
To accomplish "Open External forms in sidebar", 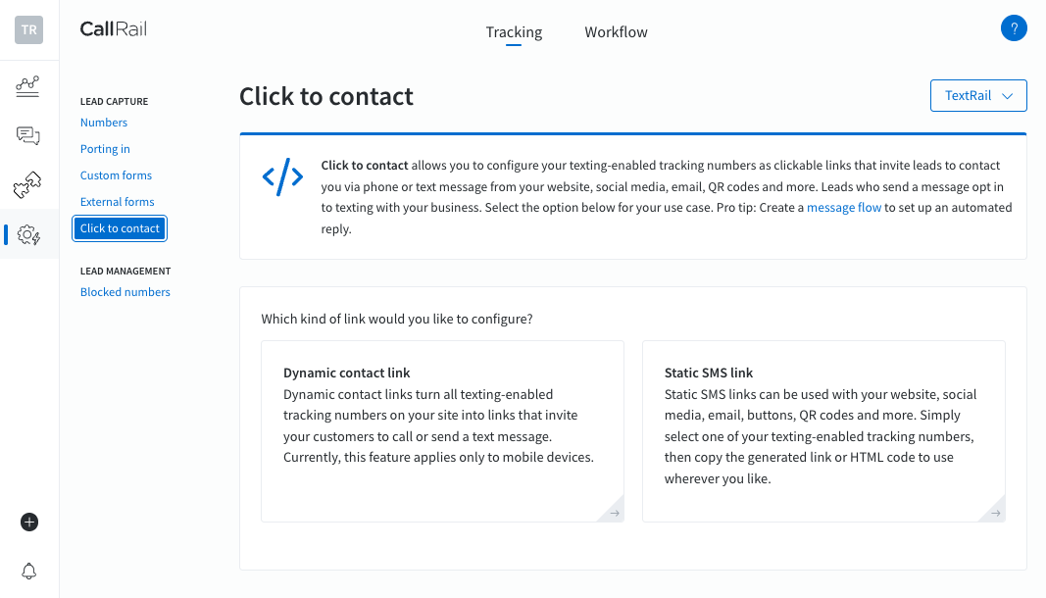I will [117, 202].
